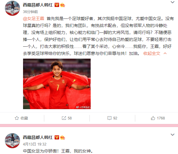Open second post's user avatar
Image resolution: width=178 pixels, height=154 pixels.
point(12,141)
